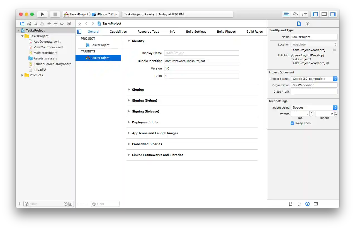
Task: Toggle the debug area visibility button
Action: tap(324, 14)
